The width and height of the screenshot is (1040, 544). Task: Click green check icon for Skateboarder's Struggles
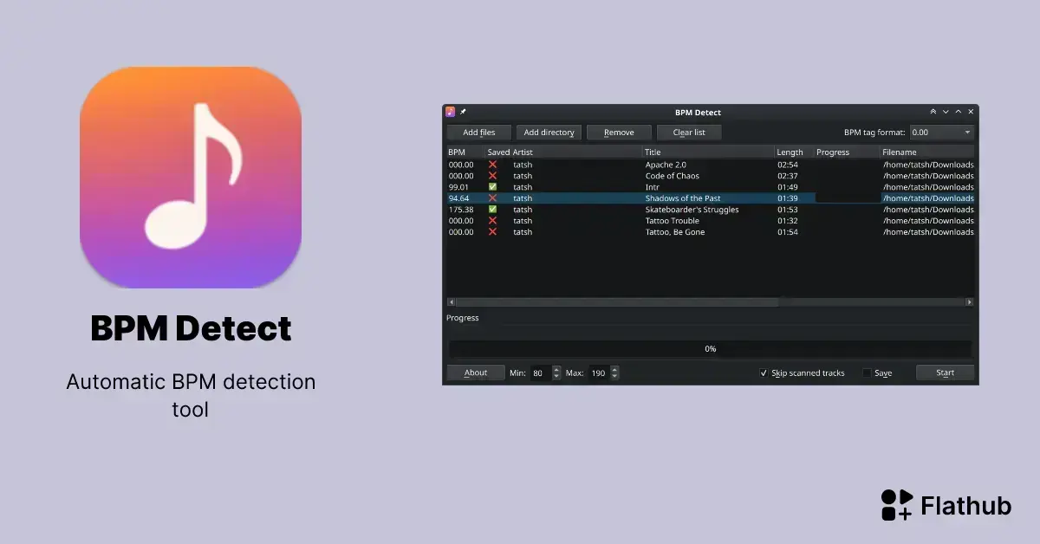(492, 210)
